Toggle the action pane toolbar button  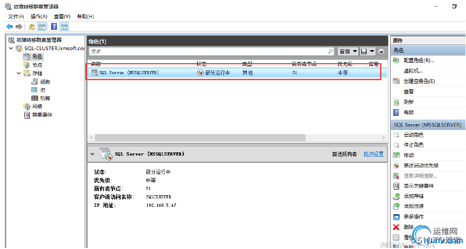[x=64, y=27]
